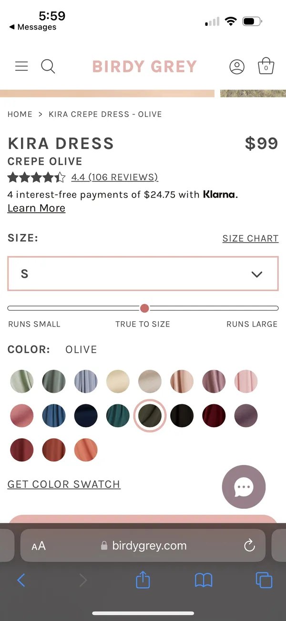Go back with Safari back arrow
Viewport: 286px width, 621px height.
tap(21, 580)
